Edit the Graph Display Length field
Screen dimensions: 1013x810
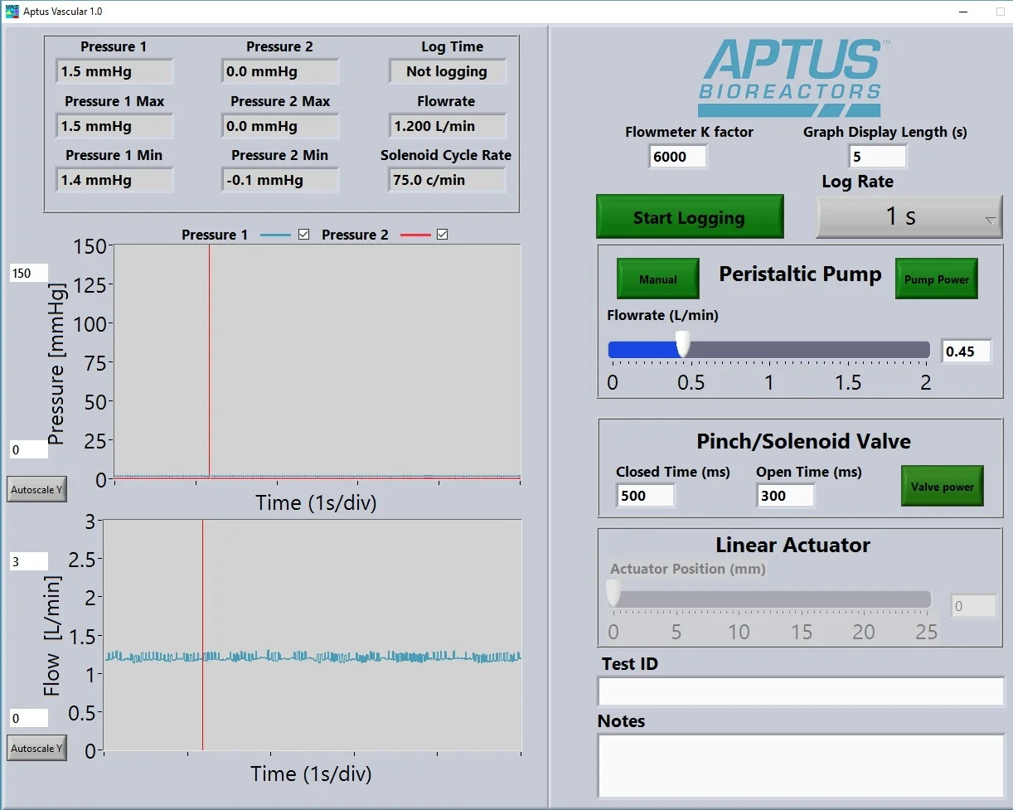878,156
